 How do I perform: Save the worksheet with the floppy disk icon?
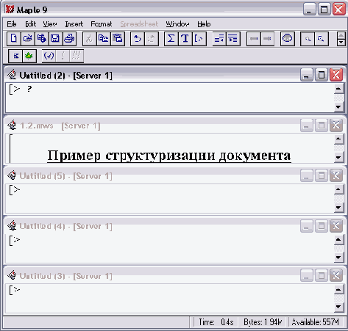pos(55,39)
